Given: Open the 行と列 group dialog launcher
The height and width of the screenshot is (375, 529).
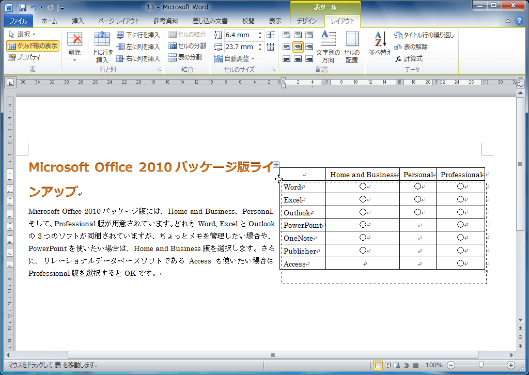Looking at the screenshot, I should point(159,70).
